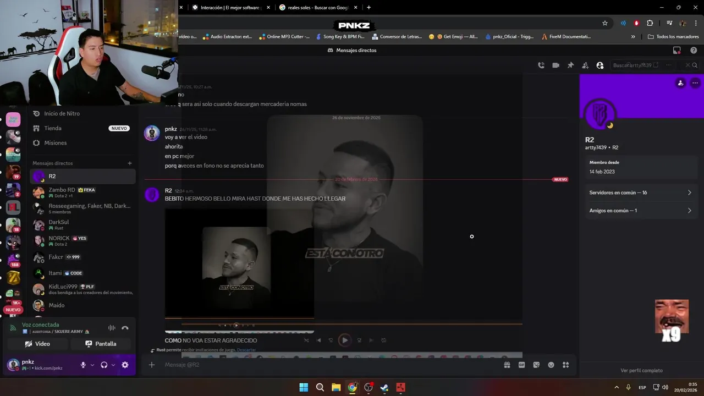704x396 pixels.
Task: Open friend options in profile panel
Action: coord(680,83)
